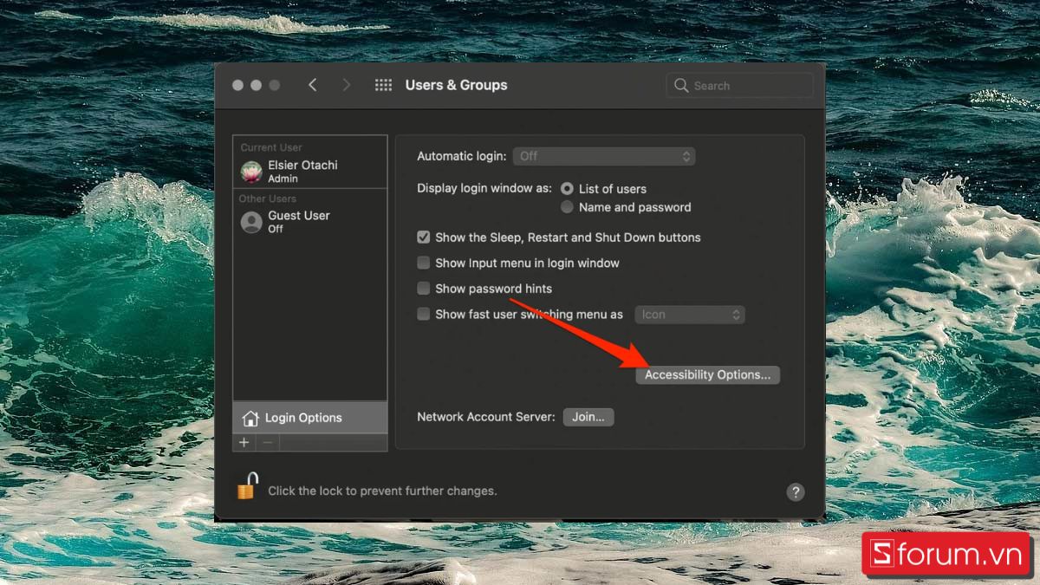Open the fast user switching Icon dropdown
Screen dimensions: 1040x585
click(x=690, y=315)
